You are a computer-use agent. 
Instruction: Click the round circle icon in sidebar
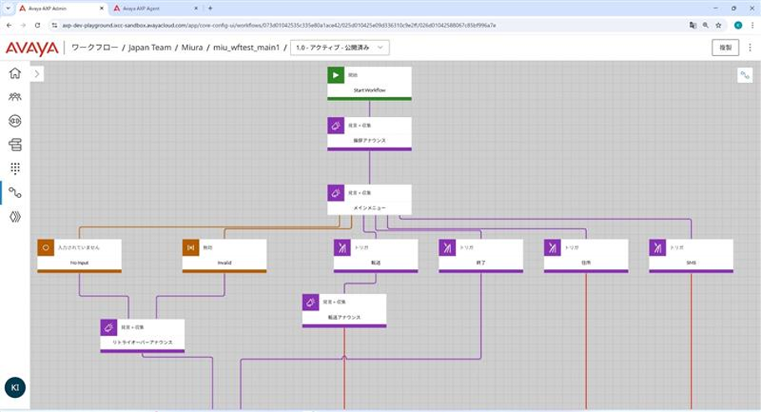pyautogui.click(x=15, y=121)
